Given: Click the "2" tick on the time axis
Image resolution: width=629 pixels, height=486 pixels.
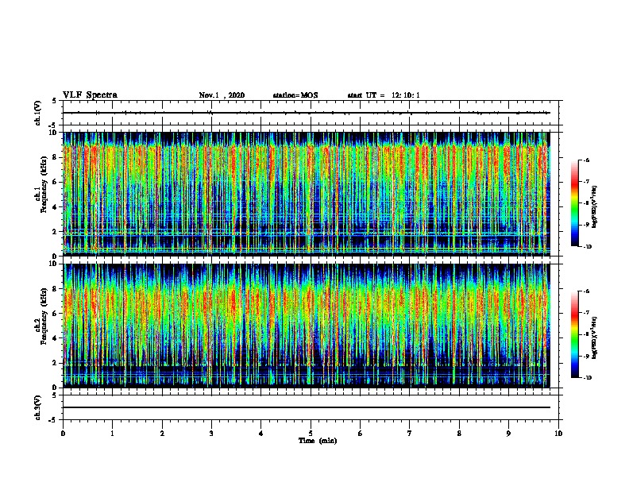Looking at the screenshot, I should coord(162,434).
